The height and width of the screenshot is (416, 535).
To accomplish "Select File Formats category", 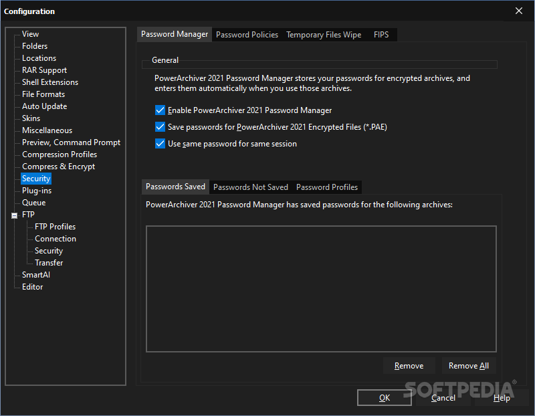I will (43, 94).
